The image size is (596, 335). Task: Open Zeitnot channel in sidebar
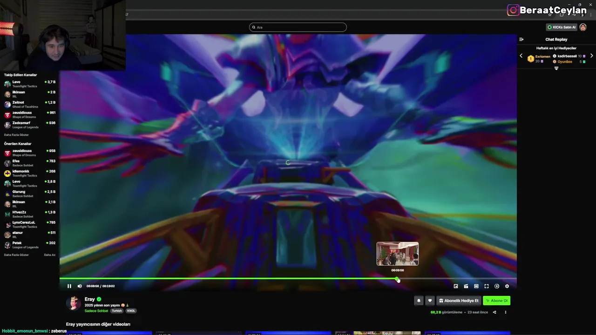click(30, 104)
